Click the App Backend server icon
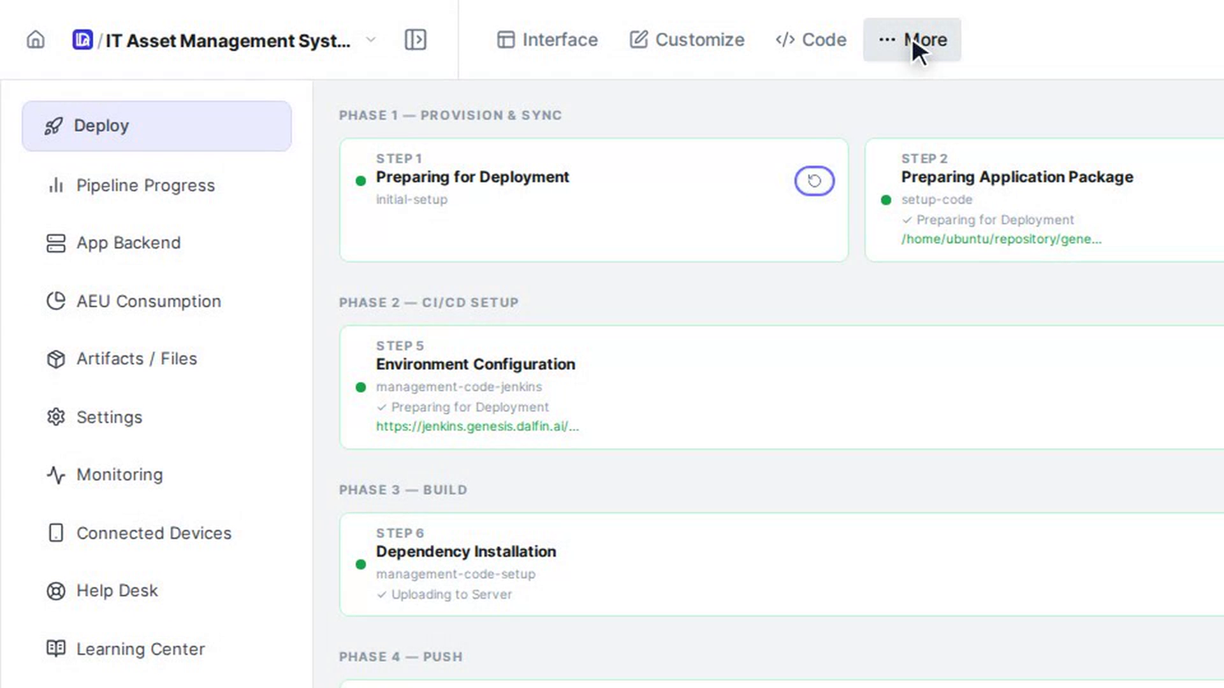This screenshot has width=1224, height=688. [x=56, y=243]
